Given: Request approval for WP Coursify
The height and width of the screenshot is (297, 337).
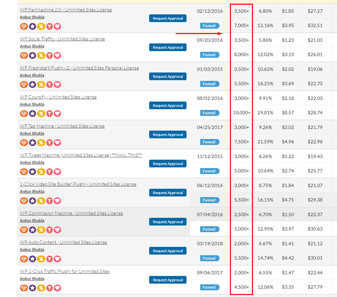Looking at the screenshot, I should (168, 106).
